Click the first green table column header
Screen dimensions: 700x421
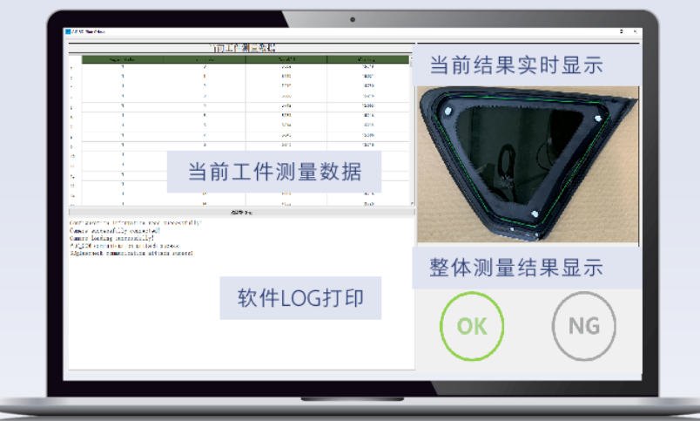(x=122, y=59)
